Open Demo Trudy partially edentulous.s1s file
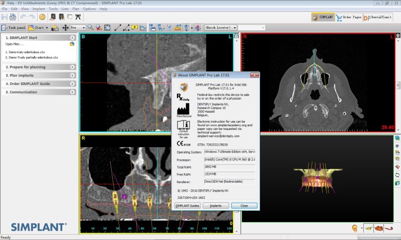 32,57
